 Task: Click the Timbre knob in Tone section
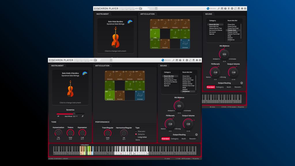coord(70,133)
